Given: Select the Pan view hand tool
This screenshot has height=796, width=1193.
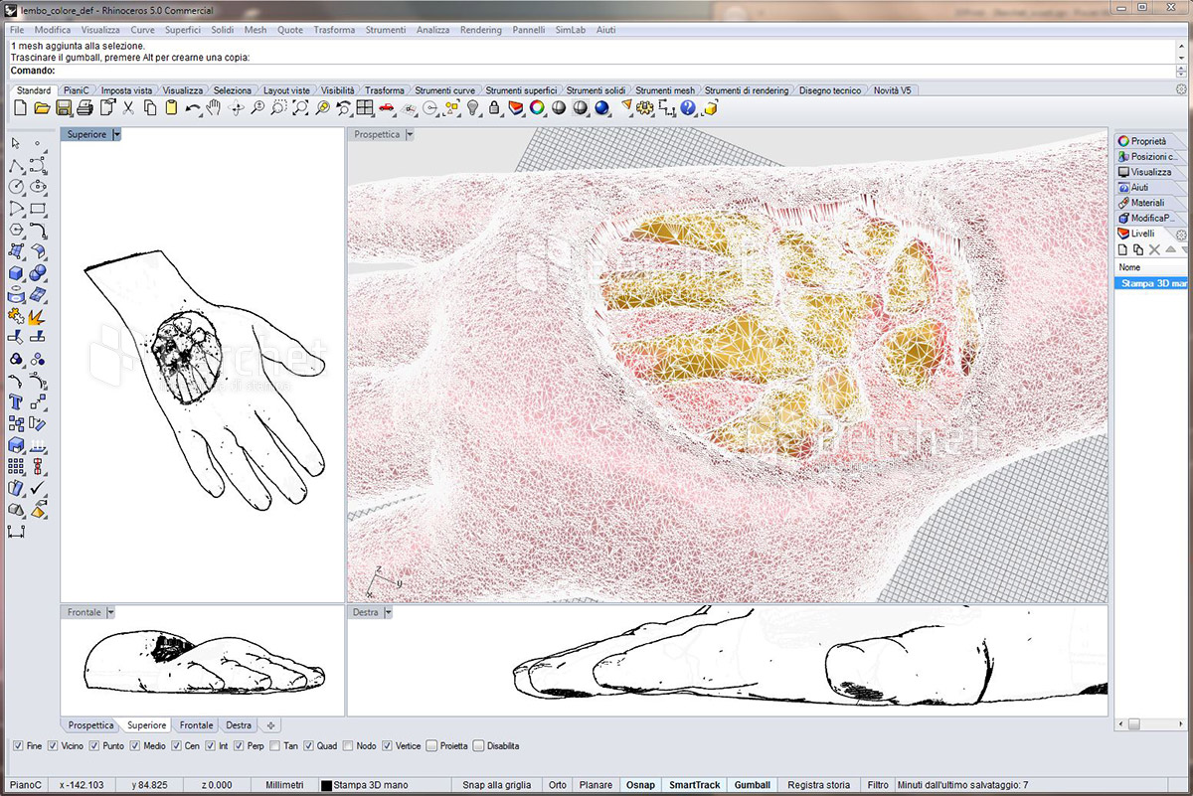Looking at the screenshot, I should (x=214, y=107).
